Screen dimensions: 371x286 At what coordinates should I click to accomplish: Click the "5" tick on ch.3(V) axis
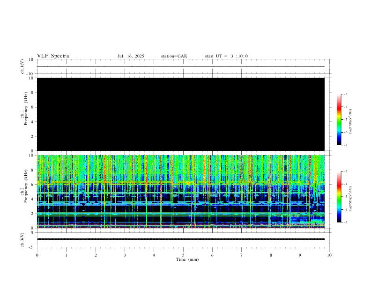point(32,232)
